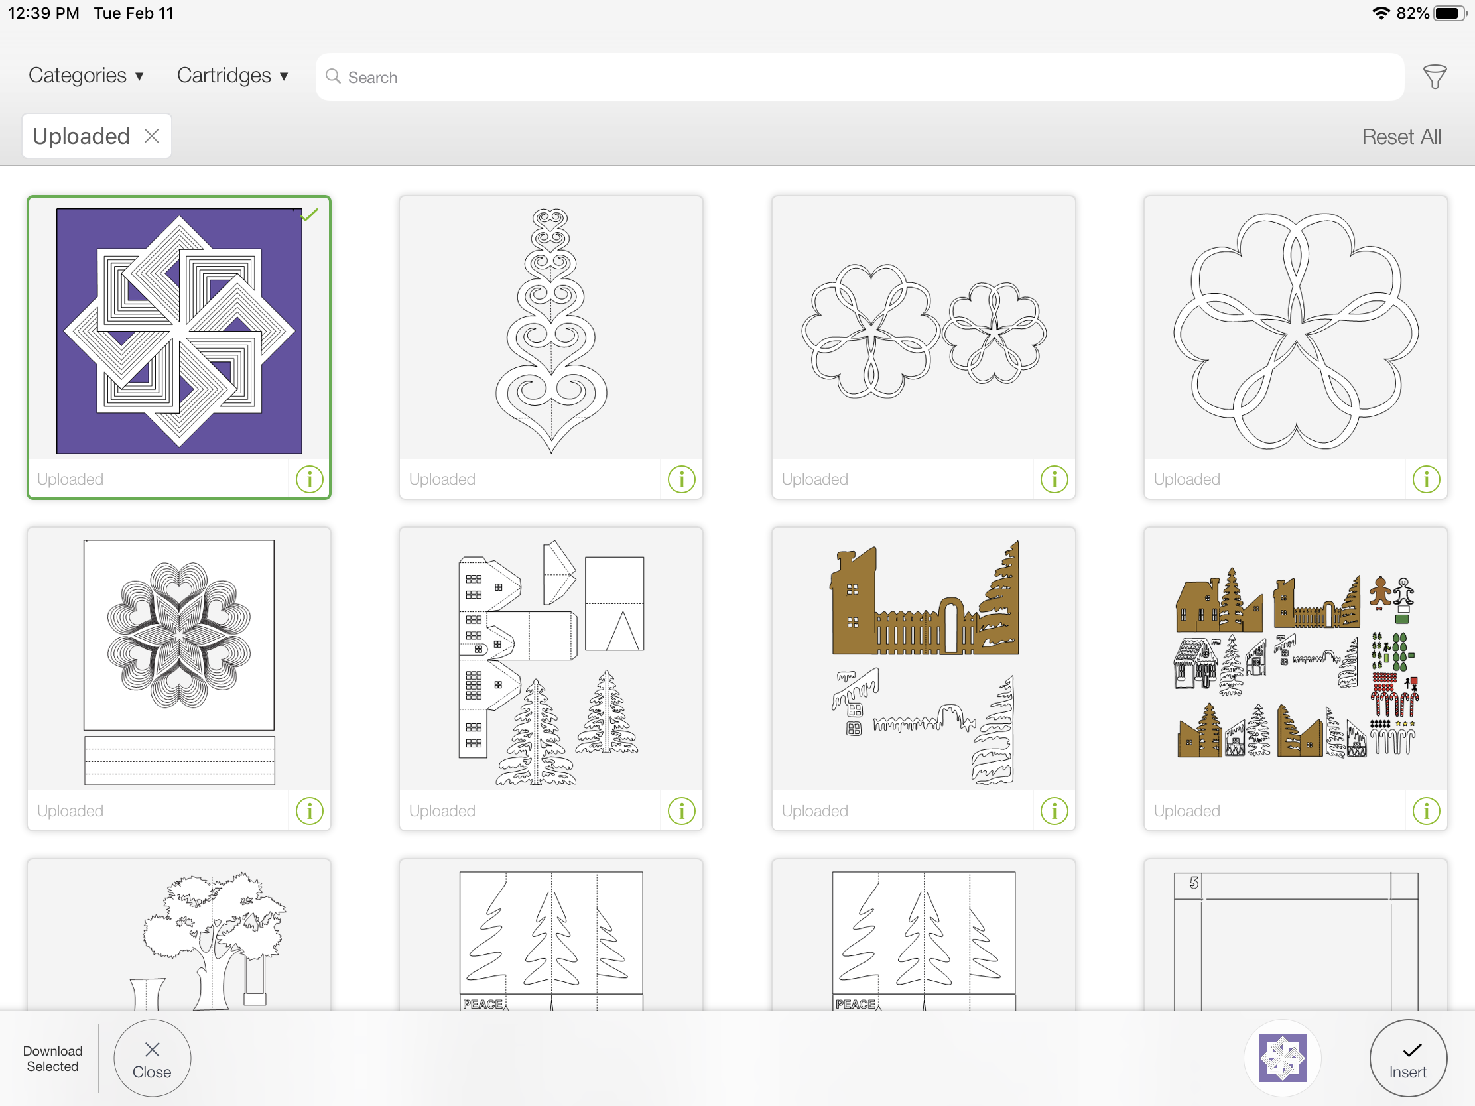The width and height of the screenshot is (1475, 1106).
Task: Tap Download Selected
Action: [x=52, y=1058]
